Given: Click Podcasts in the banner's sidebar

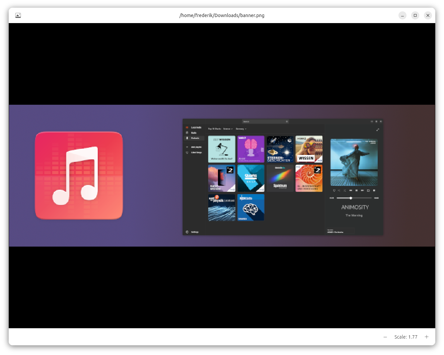Looking at the screenshot, I should [195, 138].
